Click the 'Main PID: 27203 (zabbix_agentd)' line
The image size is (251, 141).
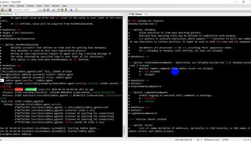coord(22,101)
